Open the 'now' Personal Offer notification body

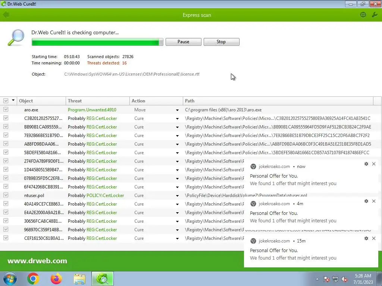(293, 180)
